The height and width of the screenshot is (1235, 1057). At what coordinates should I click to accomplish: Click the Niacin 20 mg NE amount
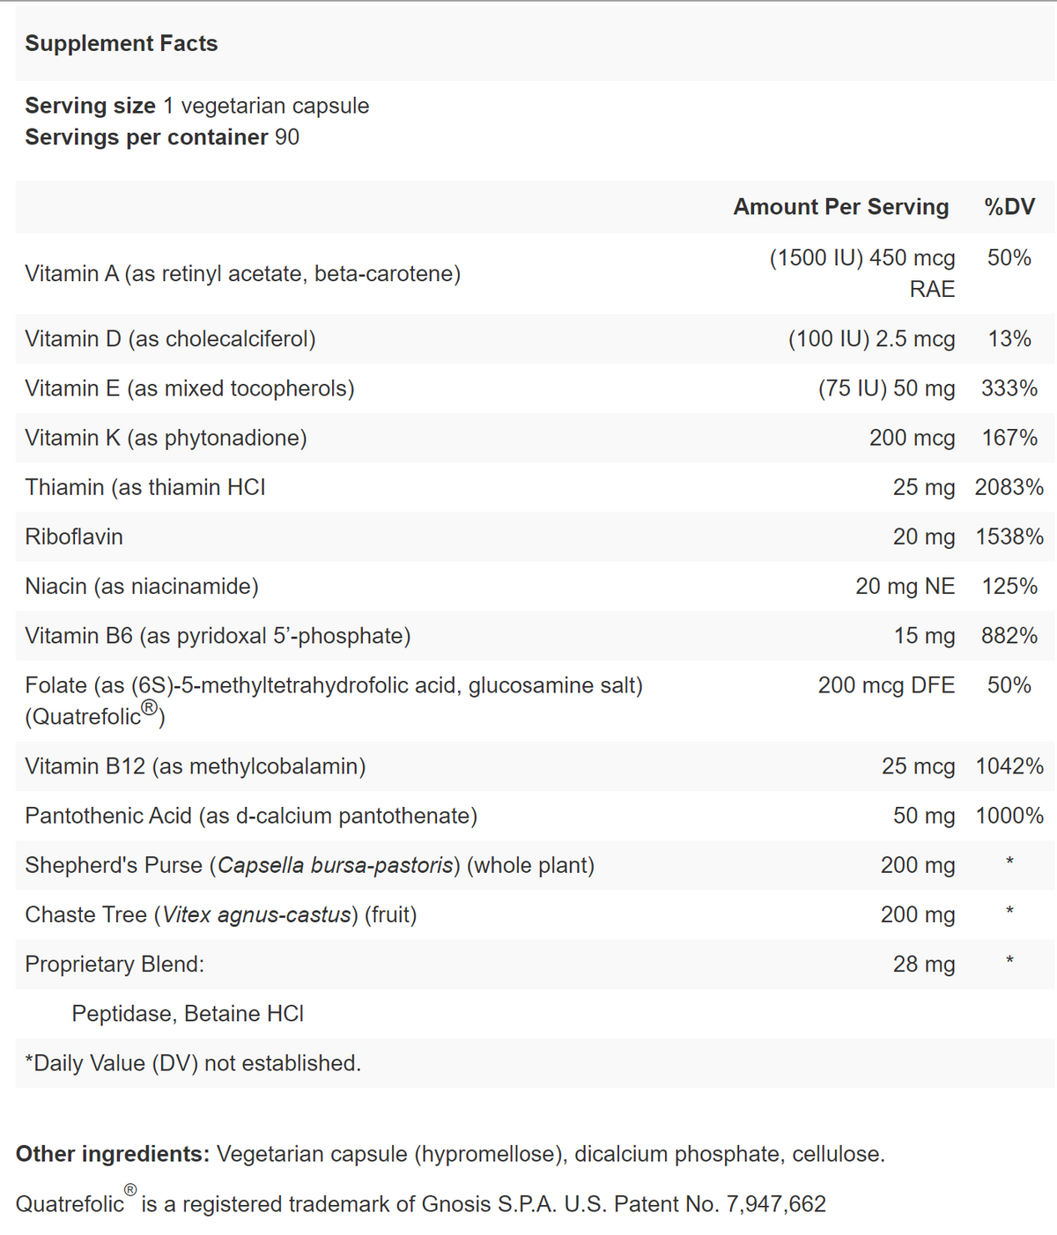[905, 586]
